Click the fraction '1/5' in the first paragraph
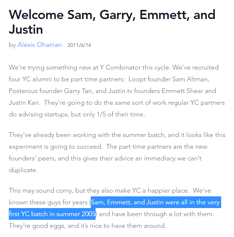 point(101,114)
